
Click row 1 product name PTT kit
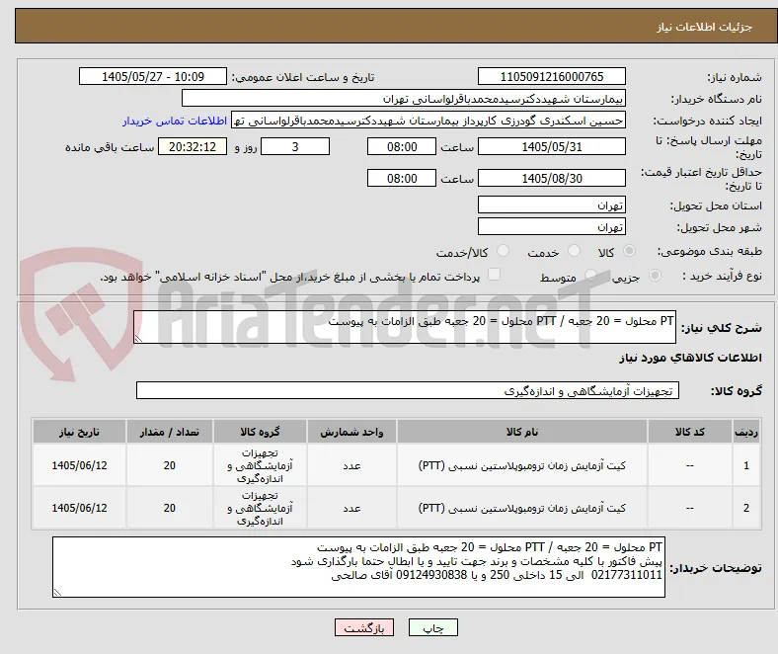tap(522, 465)
